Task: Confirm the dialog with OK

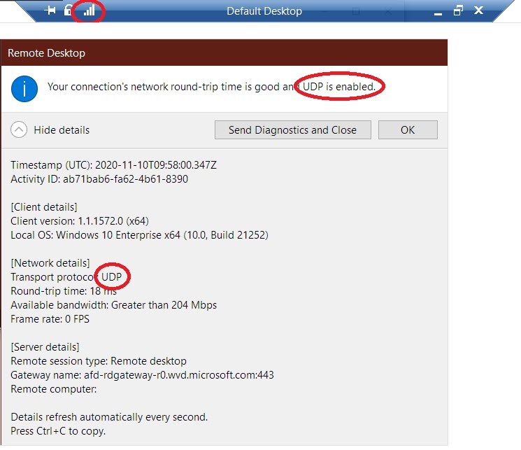Action: (x=408, y=129)
